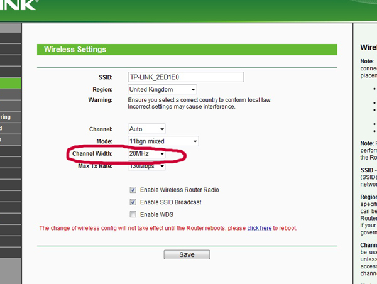Toggle the Enable SSID Broadcast checkbox

coord(133,202)
